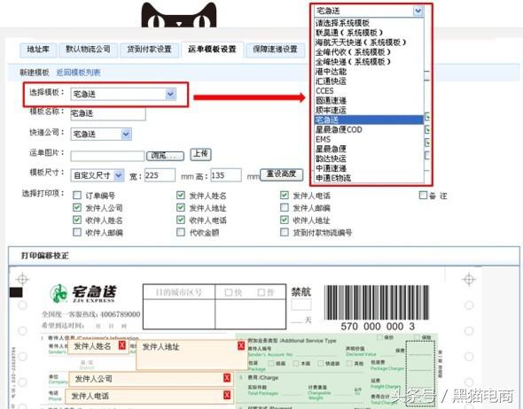
Task: Click the 新建模板 label
Action: [34, 73]
